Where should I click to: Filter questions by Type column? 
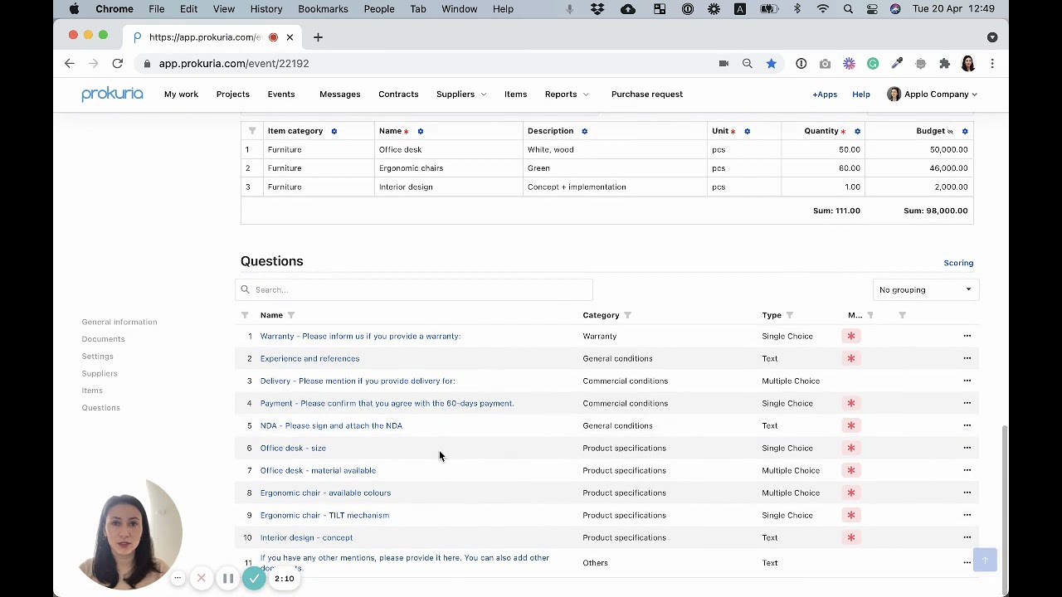click(x=790, y=315)
